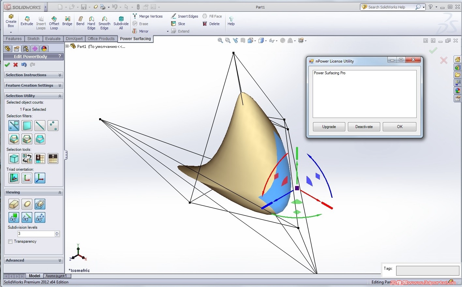Open the Office Products tab
Screen dimensions: 462x287
pyautogui.click(x=101, y=39)
